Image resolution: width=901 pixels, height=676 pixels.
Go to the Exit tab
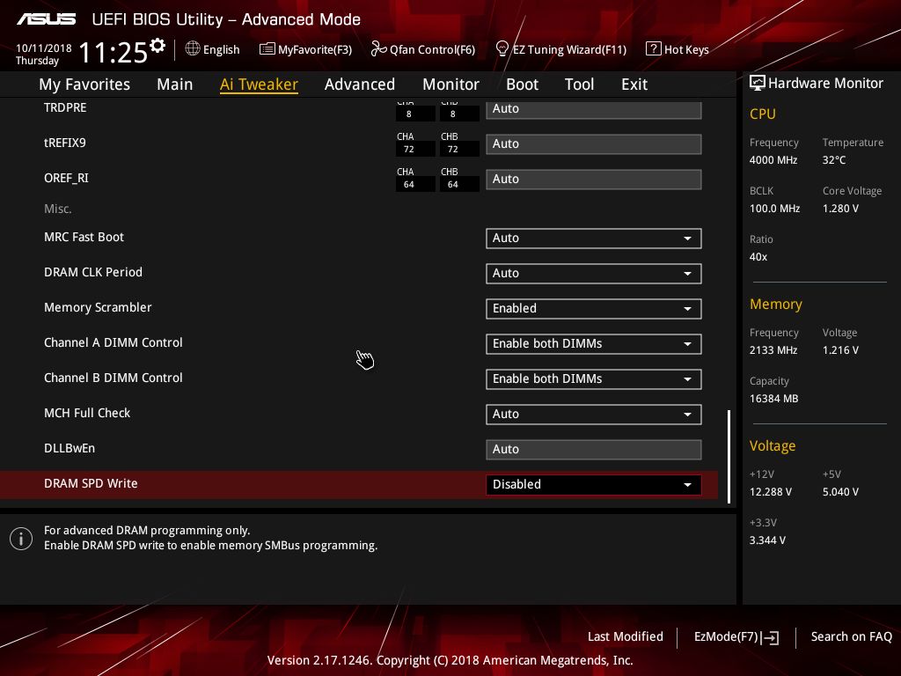(x=634, y=84)
